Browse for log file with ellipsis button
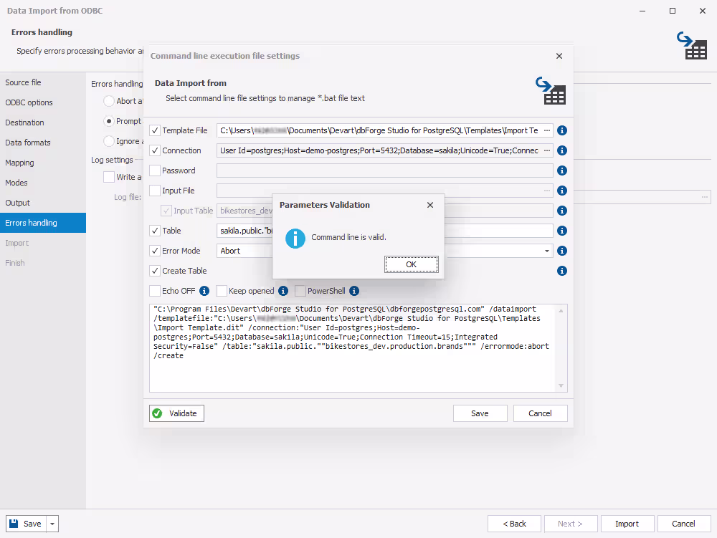The height and width of the screenshot is (538, 717). click(x=705, y=197)
